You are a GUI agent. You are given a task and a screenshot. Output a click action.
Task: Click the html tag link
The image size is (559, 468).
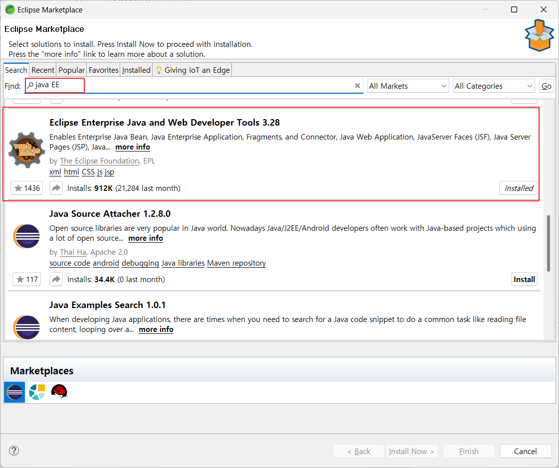[71, 172]
